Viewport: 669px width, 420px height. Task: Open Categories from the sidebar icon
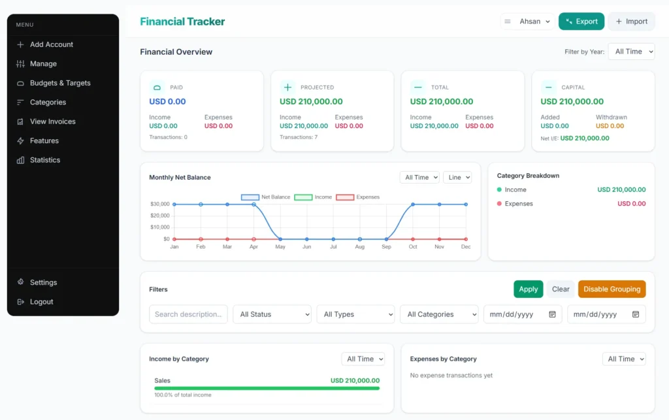(x=22, y=102)
